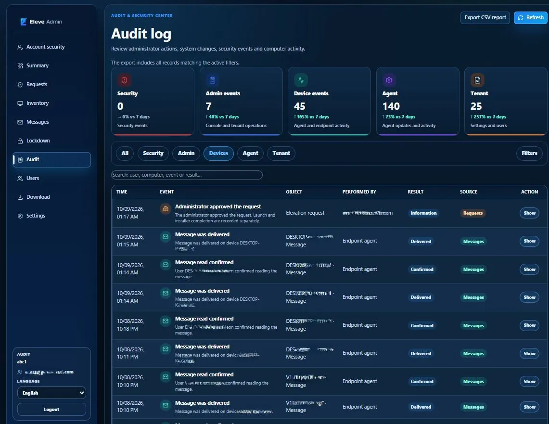Image resolution: width=549 pixels, height=424 pixels.
Task: Select Audit in the sidebar
Action: pos(51,160)
